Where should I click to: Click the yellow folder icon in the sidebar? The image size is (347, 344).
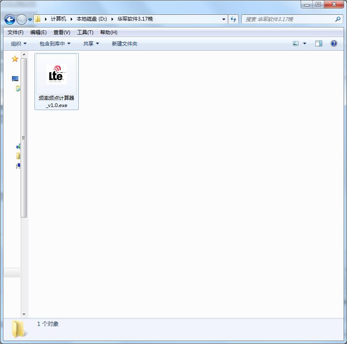pyautogui.click(x=18, y=156)
